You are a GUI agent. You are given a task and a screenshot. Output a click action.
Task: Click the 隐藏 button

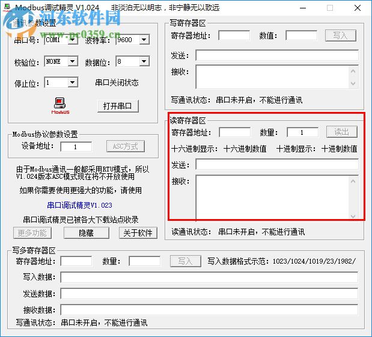[x=87, y=233]
